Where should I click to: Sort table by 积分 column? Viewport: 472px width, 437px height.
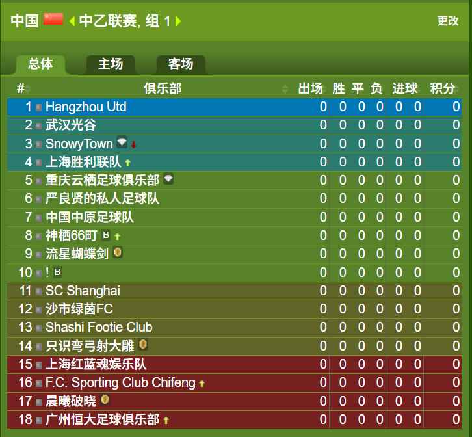tap(444, 88)
